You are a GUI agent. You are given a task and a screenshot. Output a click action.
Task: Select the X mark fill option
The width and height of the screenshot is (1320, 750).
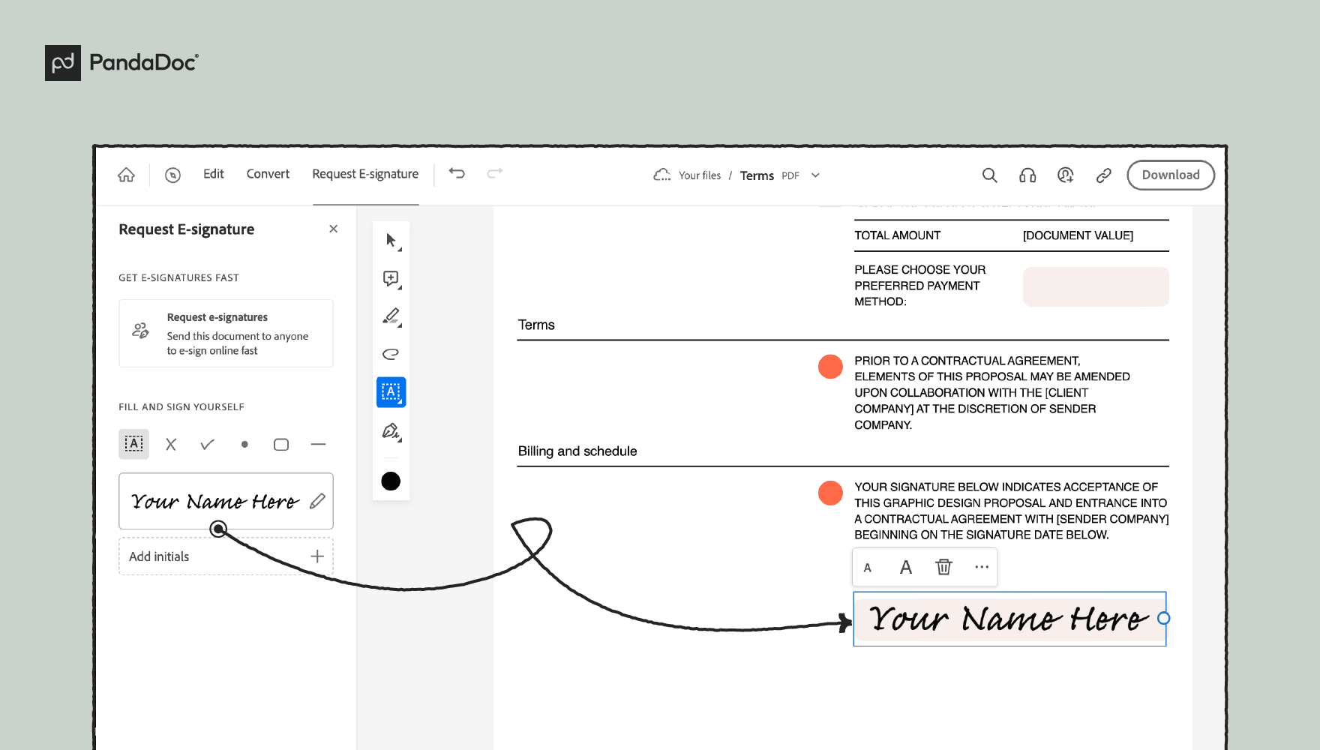tap(170, 444)
